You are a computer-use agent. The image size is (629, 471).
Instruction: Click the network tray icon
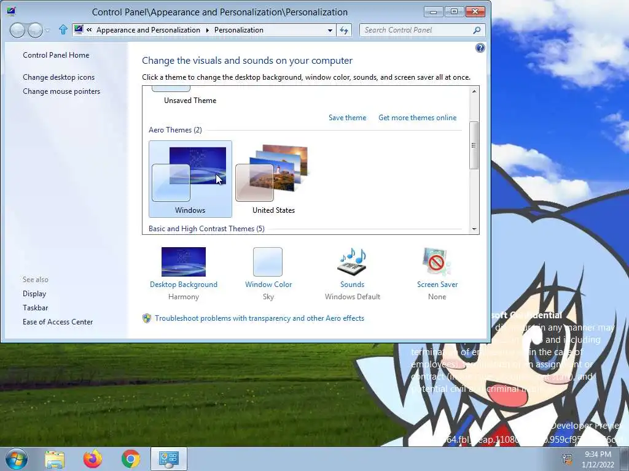click(567, 459)
